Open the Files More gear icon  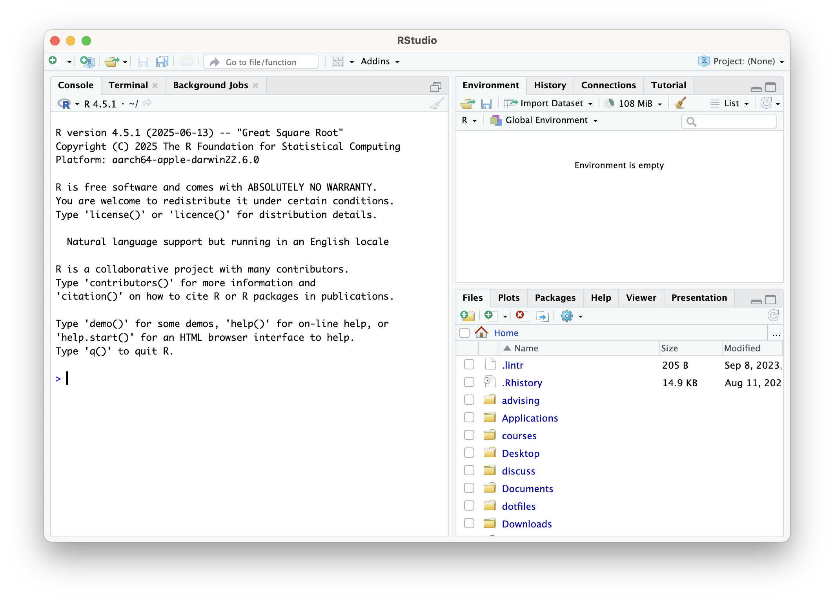pyautogui.click(x=566, y=316)
